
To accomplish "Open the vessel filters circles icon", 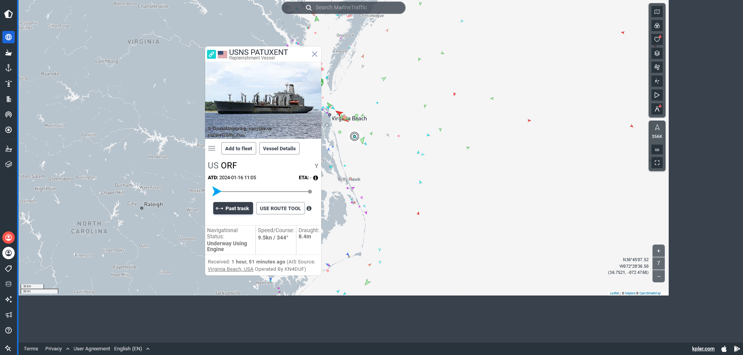I will point(657,25).
